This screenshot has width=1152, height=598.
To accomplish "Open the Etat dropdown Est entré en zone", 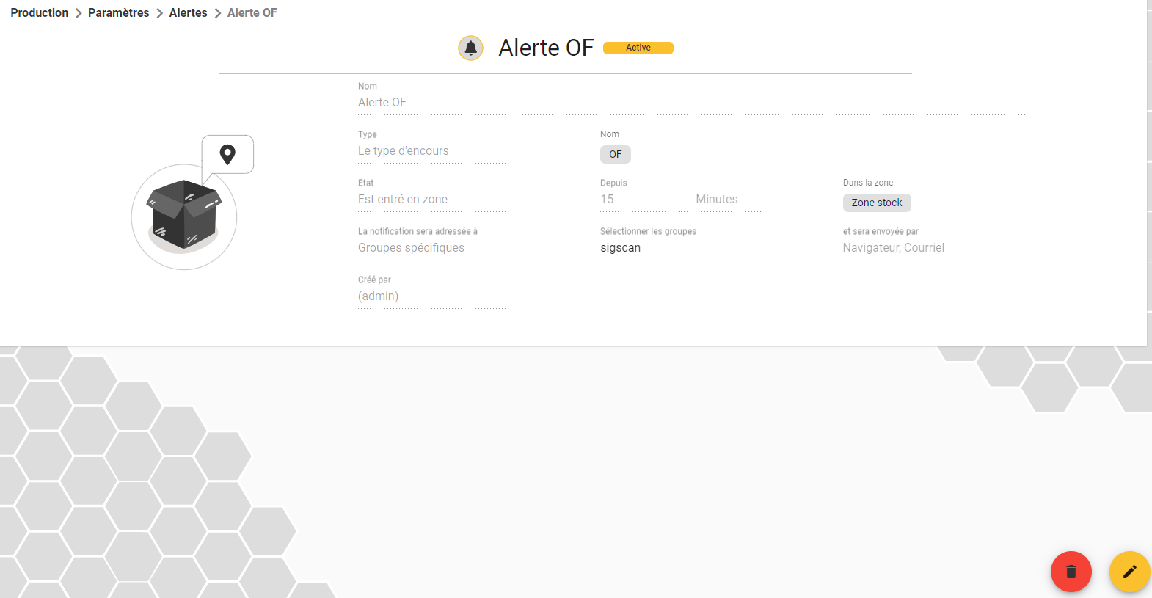I will click(438, 200).
